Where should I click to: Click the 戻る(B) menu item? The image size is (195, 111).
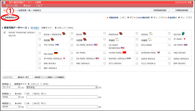(x=27, y=6)
